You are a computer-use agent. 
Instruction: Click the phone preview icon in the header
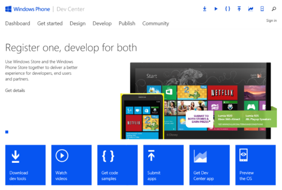click(262, 9)
